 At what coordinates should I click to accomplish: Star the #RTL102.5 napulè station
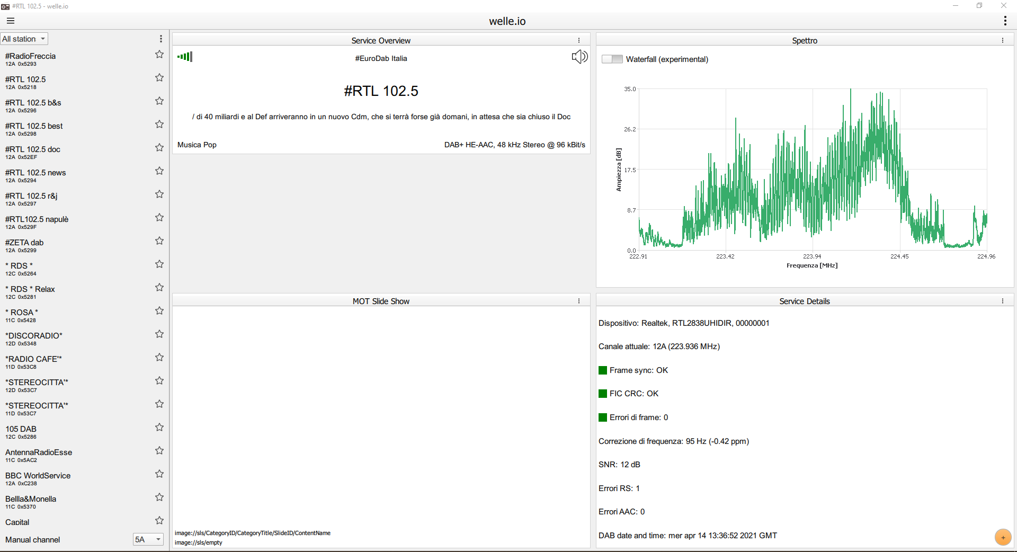pyautogui.click(x=159, y=218)
